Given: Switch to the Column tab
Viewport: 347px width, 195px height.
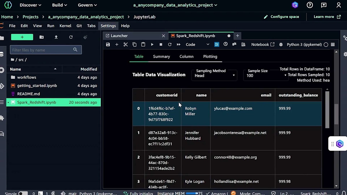Looking at the screenshot, I should (187, 57).
